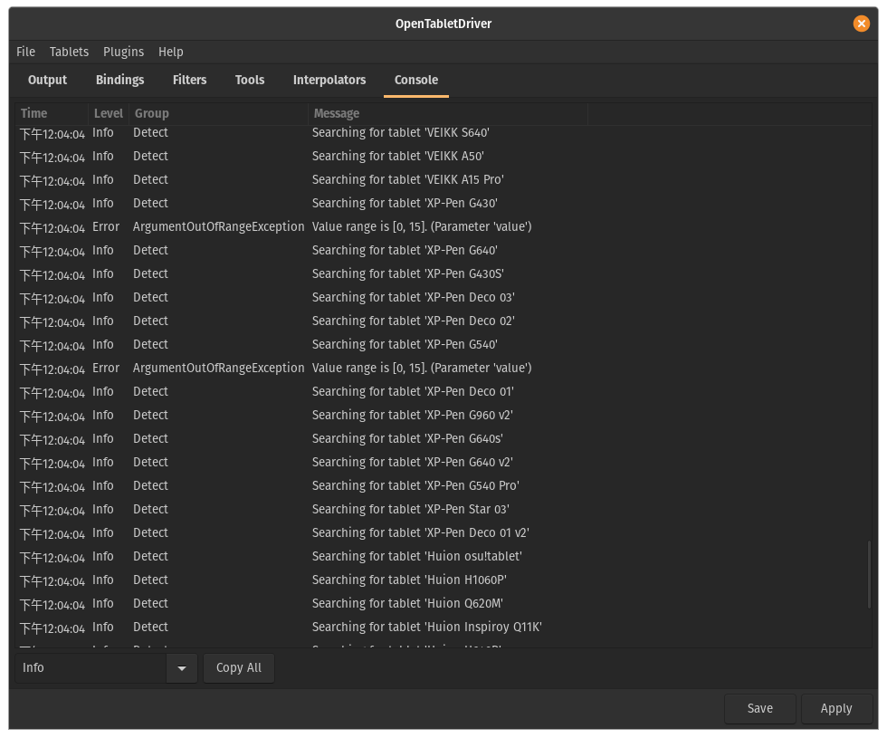The image size is (887, 738).
Task: Select the 'Huion Inspiroy Q11K' search message
Action: (x=427, y=627)
